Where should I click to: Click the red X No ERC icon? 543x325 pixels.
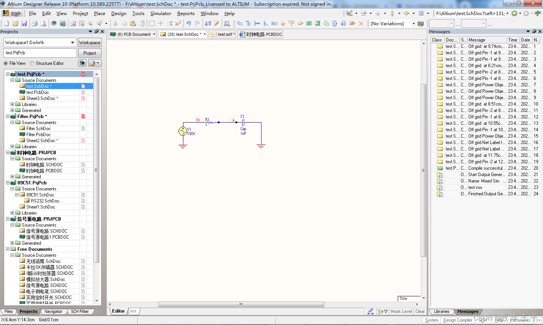[x=361, y=23]
